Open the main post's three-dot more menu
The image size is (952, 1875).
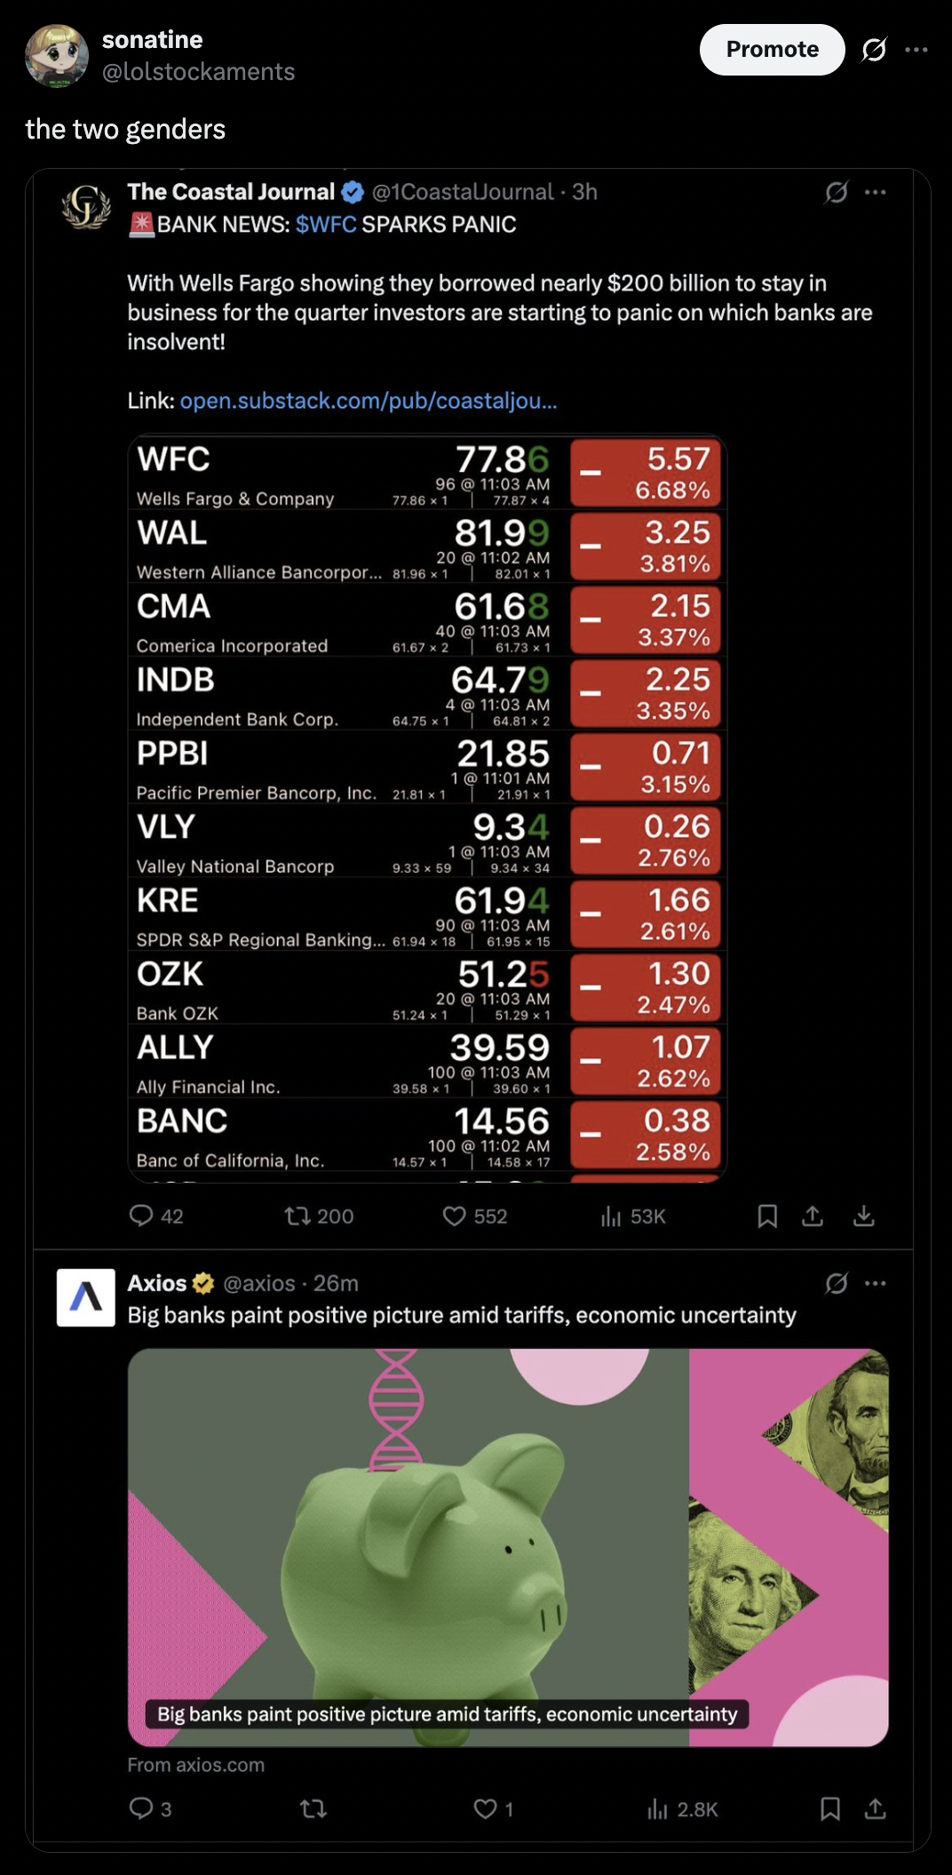coord(916,50)
